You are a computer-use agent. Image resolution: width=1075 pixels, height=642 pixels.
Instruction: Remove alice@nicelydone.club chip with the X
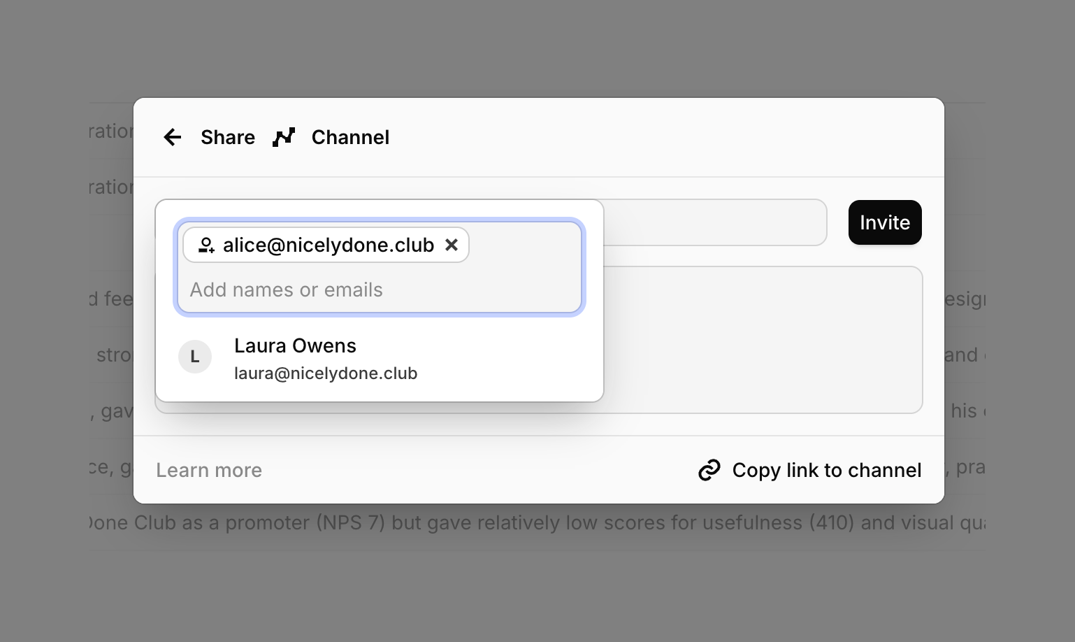[x=452, y=245]
